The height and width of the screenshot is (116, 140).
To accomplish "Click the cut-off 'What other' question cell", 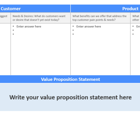I will pos(135,18).
